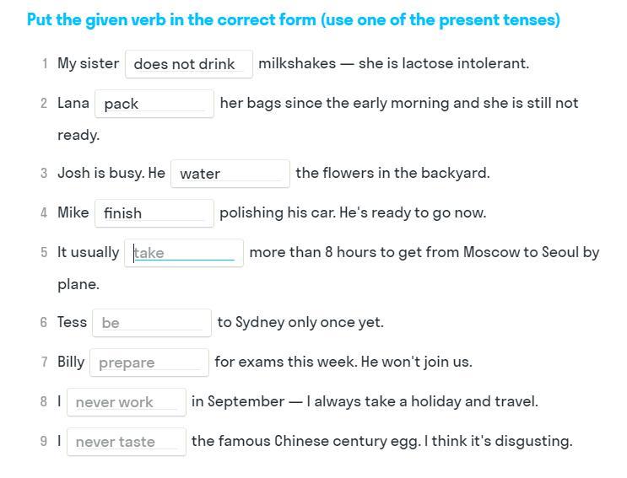Click the text about the Chinese century egg
Viewport: 627px width, 478px height.
(x=381, y=441)
